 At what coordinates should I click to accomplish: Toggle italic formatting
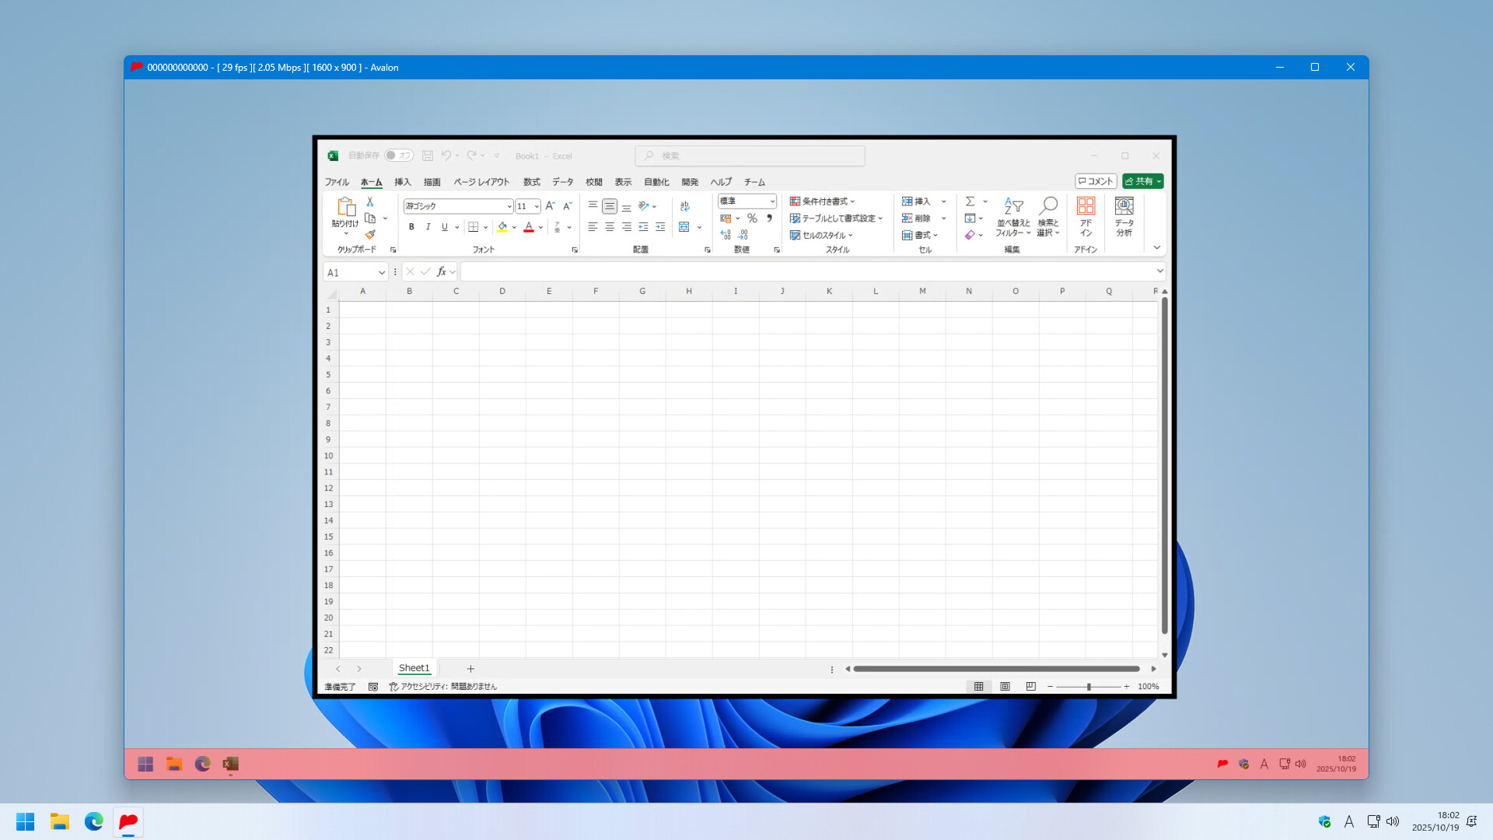click(428, 227)
